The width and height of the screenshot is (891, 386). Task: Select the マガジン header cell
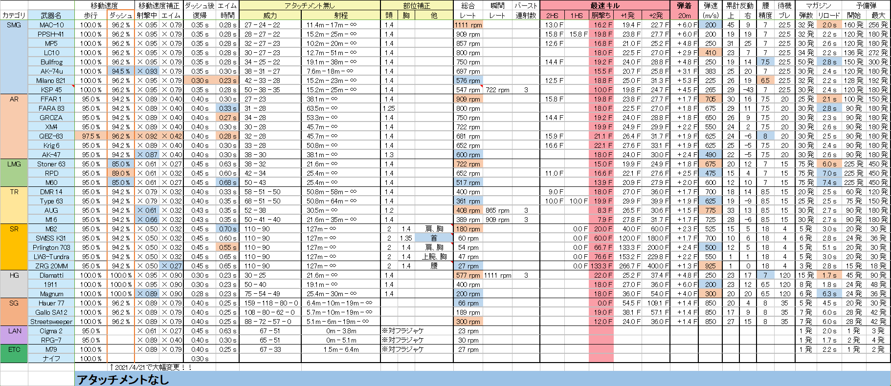click(819, 5)
